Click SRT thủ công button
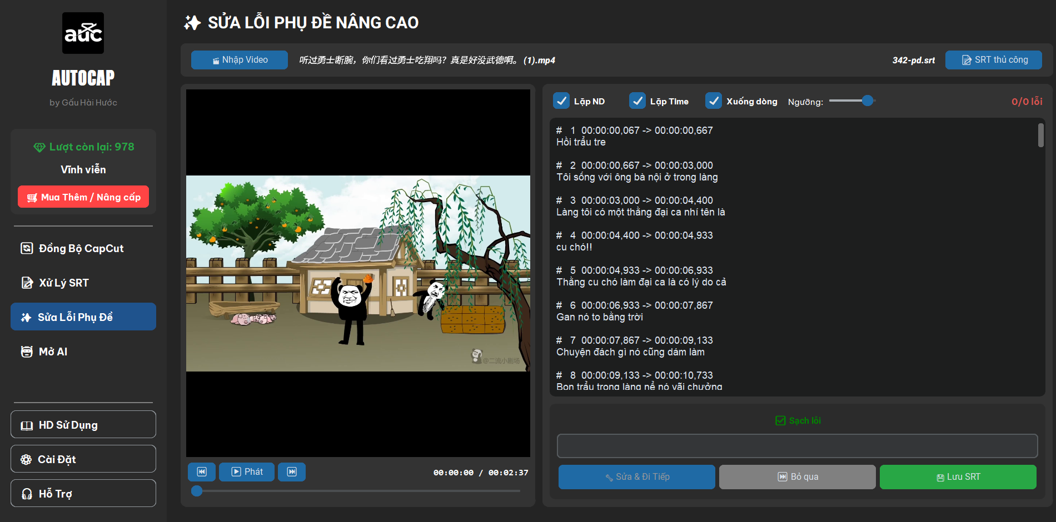This screenshot has width=1056, height=522. [994, 60]
